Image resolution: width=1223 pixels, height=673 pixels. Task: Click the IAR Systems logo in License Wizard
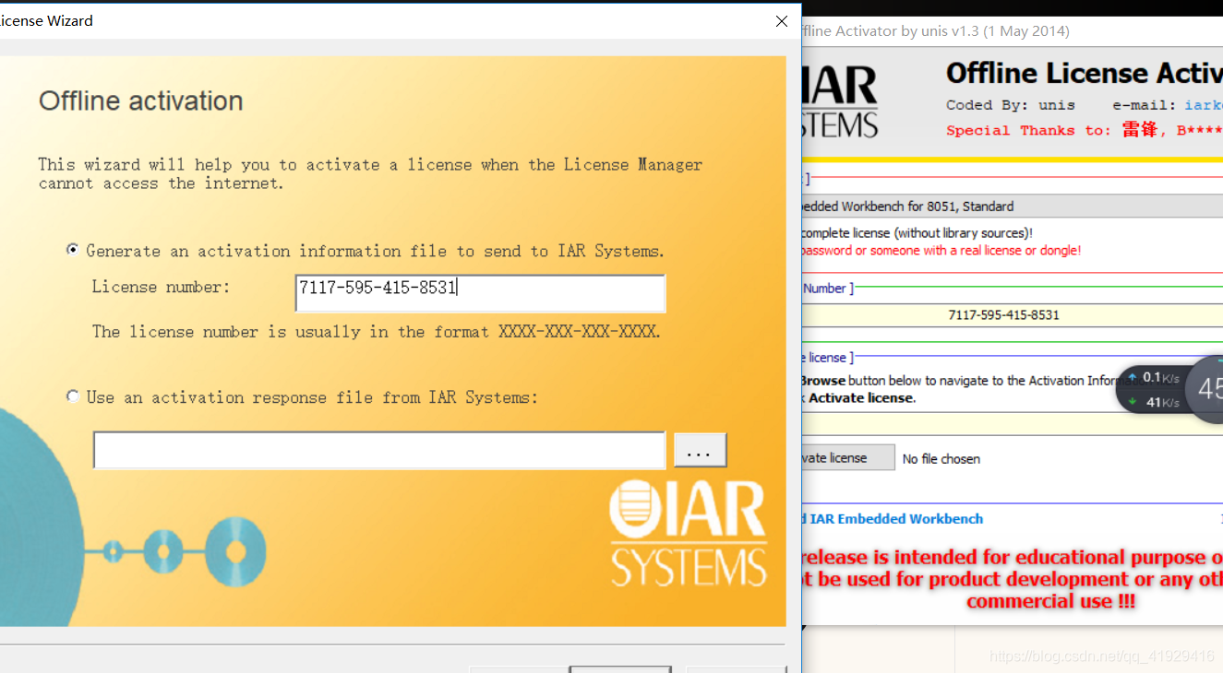click(x=689, y=533)
